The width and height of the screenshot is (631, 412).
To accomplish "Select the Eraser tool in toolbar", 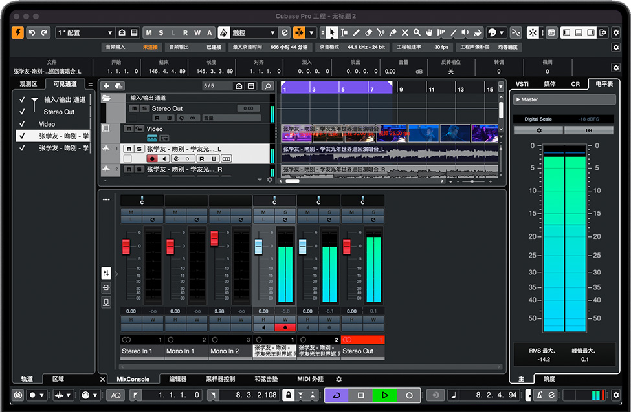I will click(368, 32).
